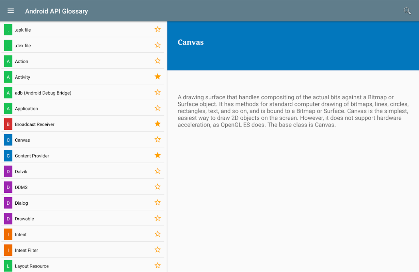The width and height of the screenshot is (419, 272).
Task: Click the green A badge beside Activity
Action: coord(8,77)
